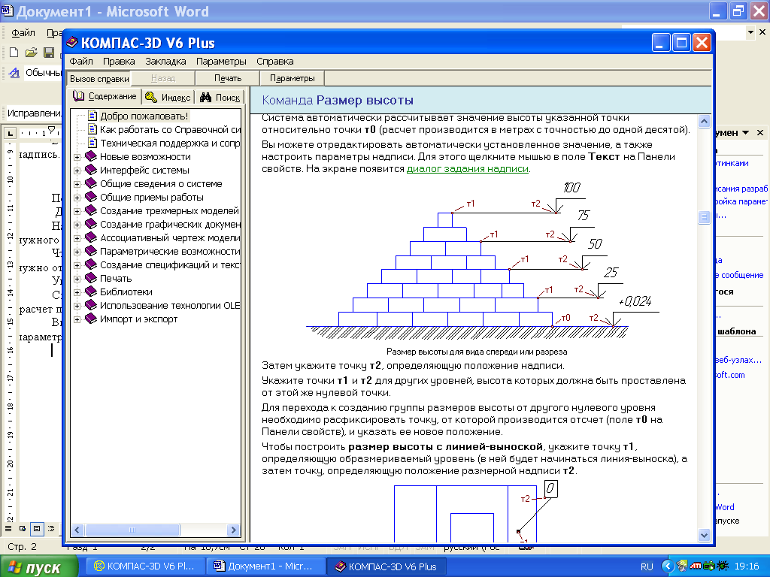Click the page icon beside Добро пожаловать!

[x=92, y=116]
